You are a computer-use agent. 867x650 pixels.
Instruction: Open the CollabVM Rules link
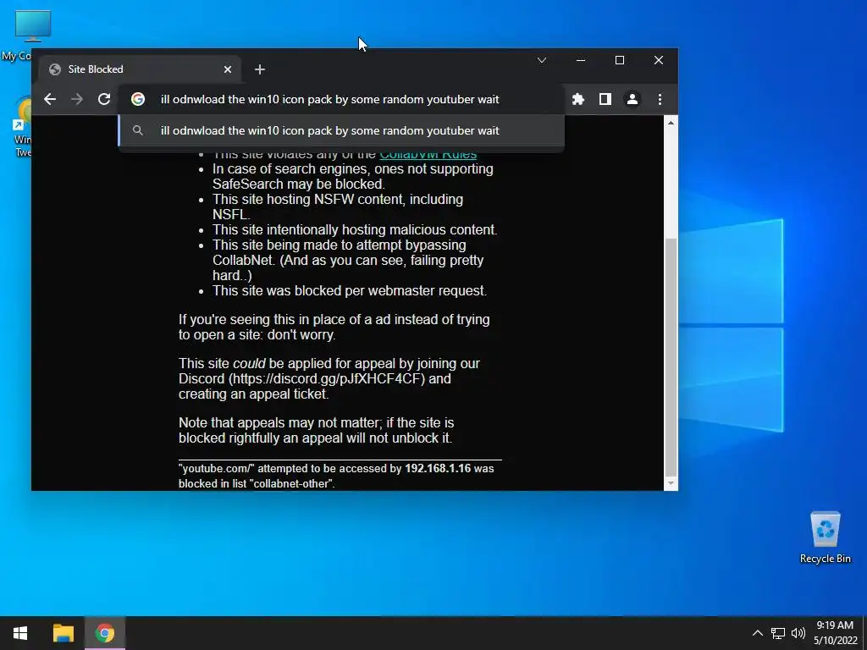tap(428, 154)
